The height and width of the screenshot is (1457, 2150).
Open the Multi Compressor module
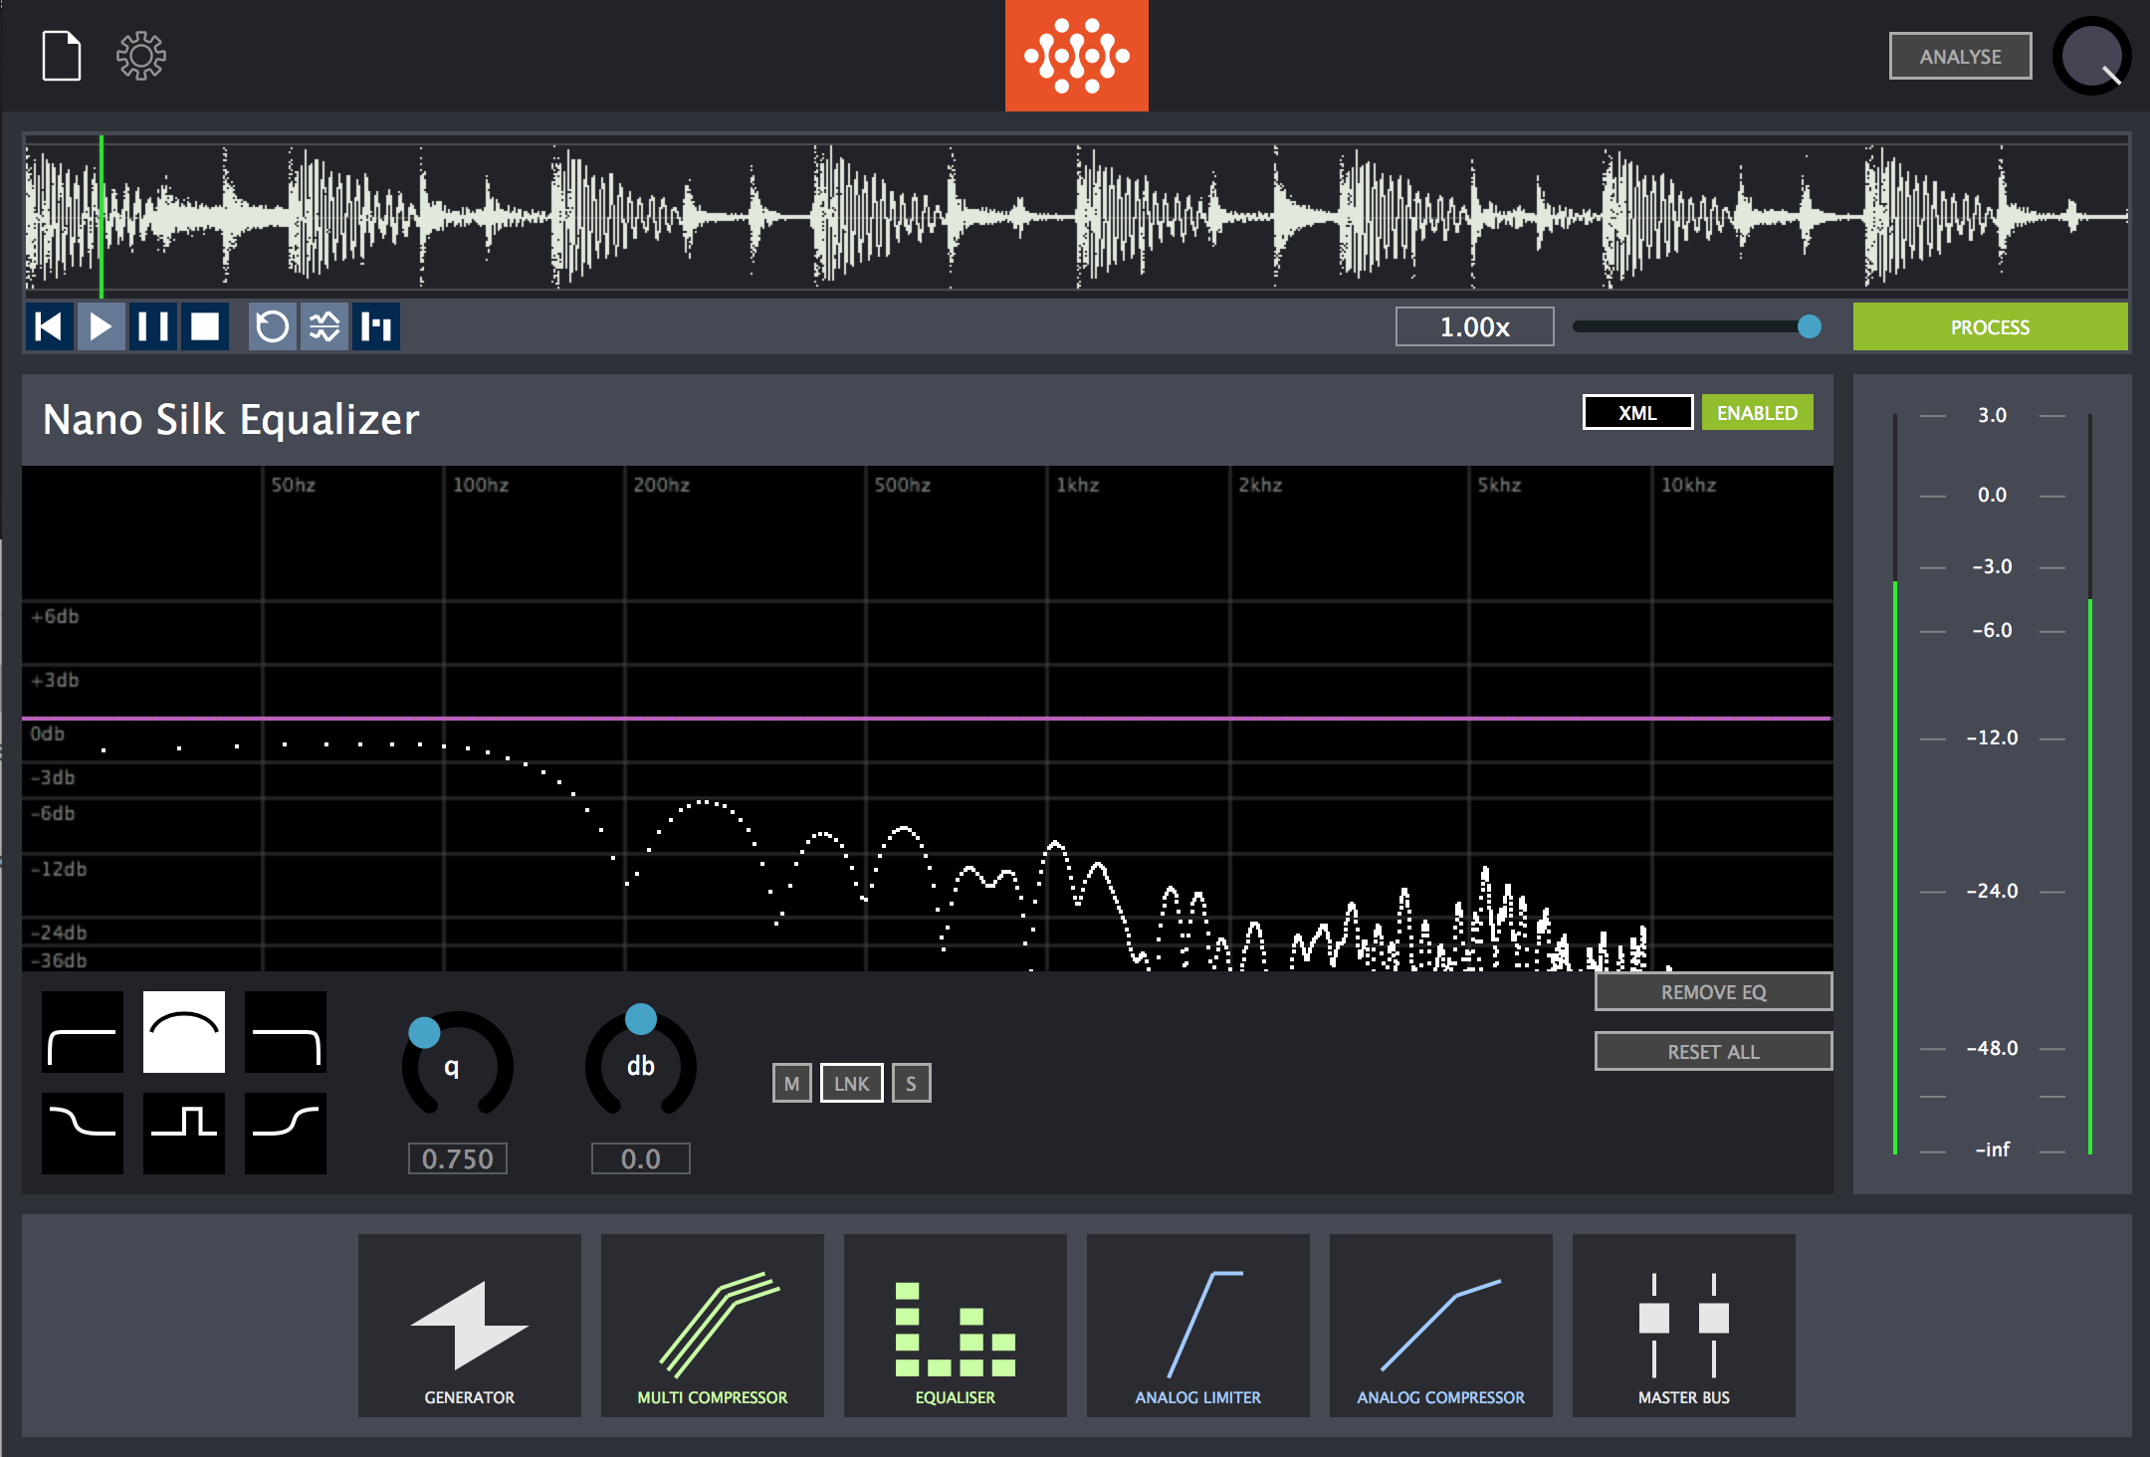click(x=713, y=1326)
